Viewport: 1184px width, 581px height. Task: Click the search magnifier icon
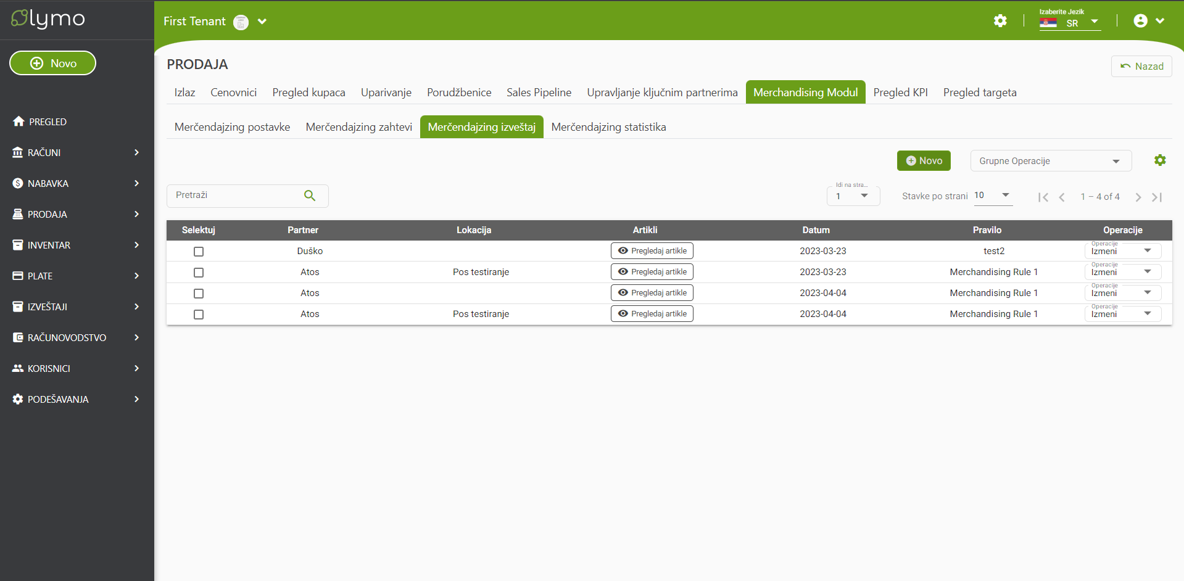click(x=310, y=196)
